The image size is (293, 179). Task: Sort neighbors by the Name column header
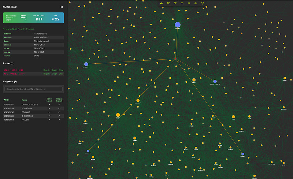tap(24, 100)
